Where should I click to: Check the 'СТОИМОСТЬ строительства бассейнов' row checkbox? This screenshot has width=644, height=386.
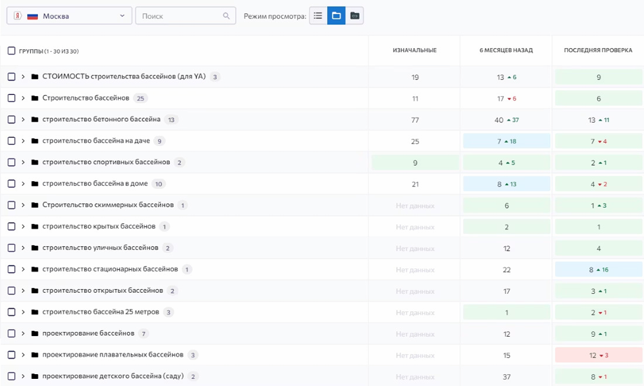coord(11,77)
